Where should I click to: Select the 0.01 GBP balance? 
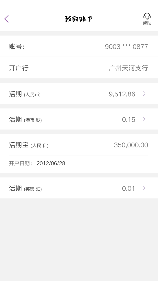128,189
